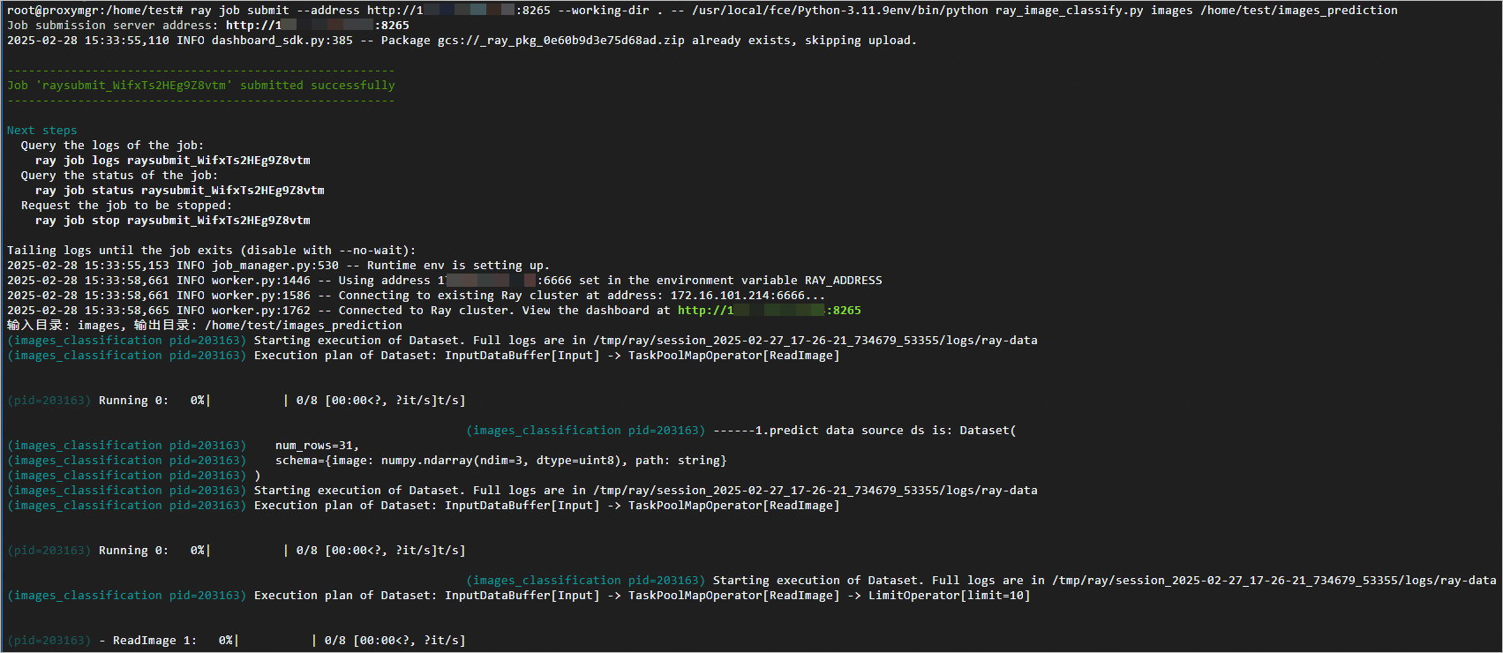1503x653 pixels.
Task: Click 'Tailing logs until the job exits' line
Action: (x=212, y=251)
